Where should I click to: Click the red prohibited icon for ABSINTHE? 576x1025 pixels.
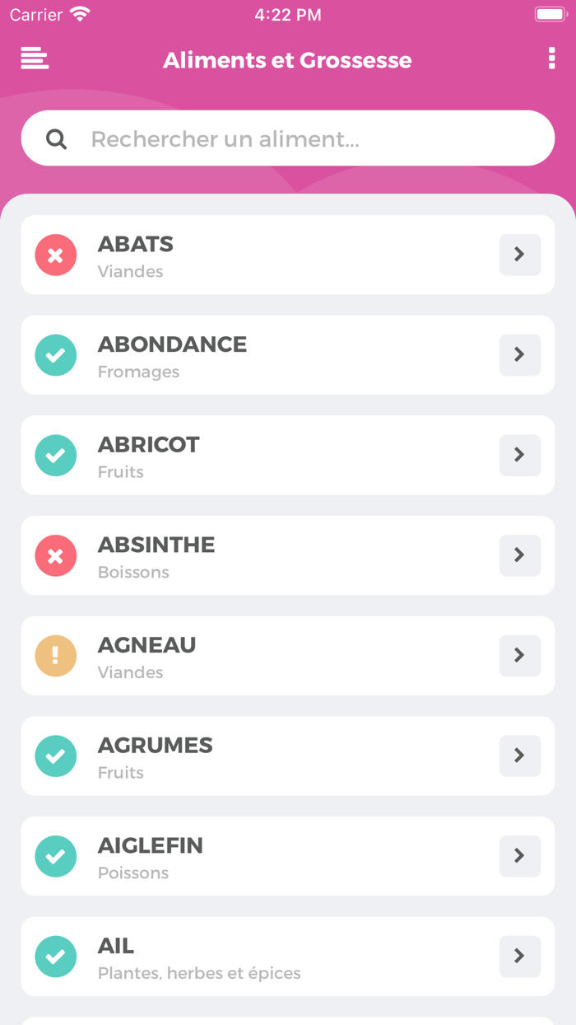55,555
